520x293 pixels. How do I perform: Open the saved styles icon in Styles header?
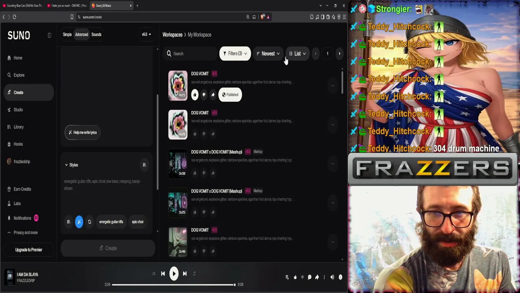coord(144,165)
